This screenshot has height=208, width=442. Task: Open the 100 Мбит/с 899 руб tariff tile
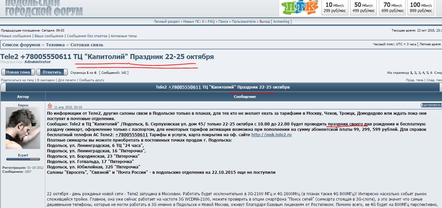click(421, 8)
